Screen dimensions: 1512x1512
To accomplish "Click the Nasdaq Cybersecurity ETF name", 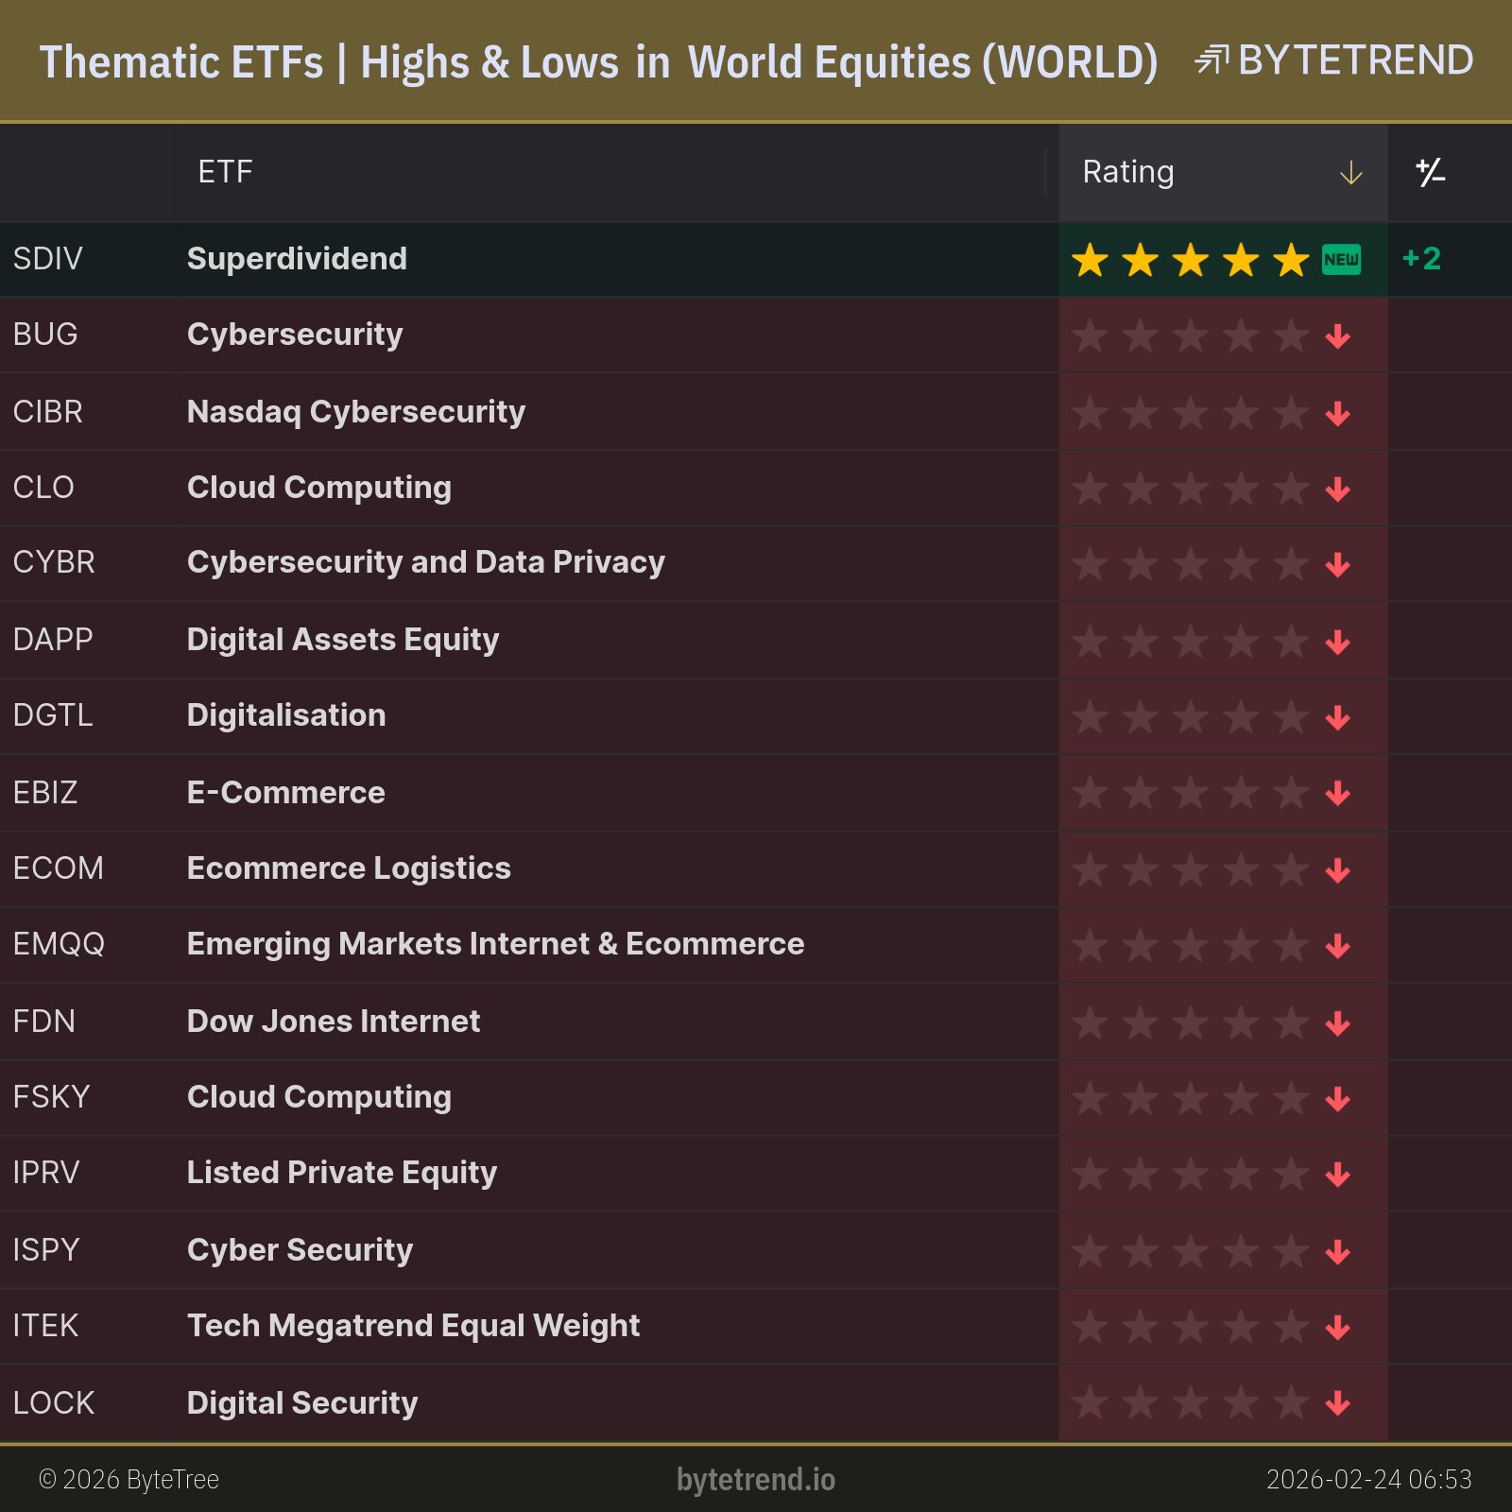I will coord(356,412).
